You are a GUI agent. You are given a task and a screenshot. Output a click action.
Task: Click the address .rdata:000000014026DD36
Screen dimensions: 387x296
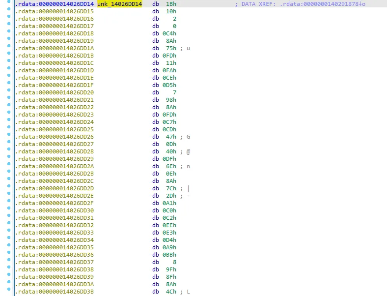pyautogui.click(x=54, y=255)
